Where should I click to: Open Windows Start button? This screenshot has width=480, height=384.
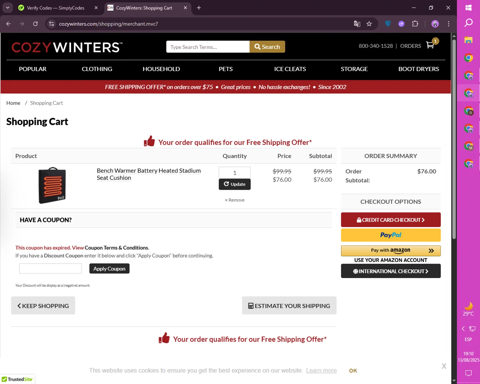[468, 8]
